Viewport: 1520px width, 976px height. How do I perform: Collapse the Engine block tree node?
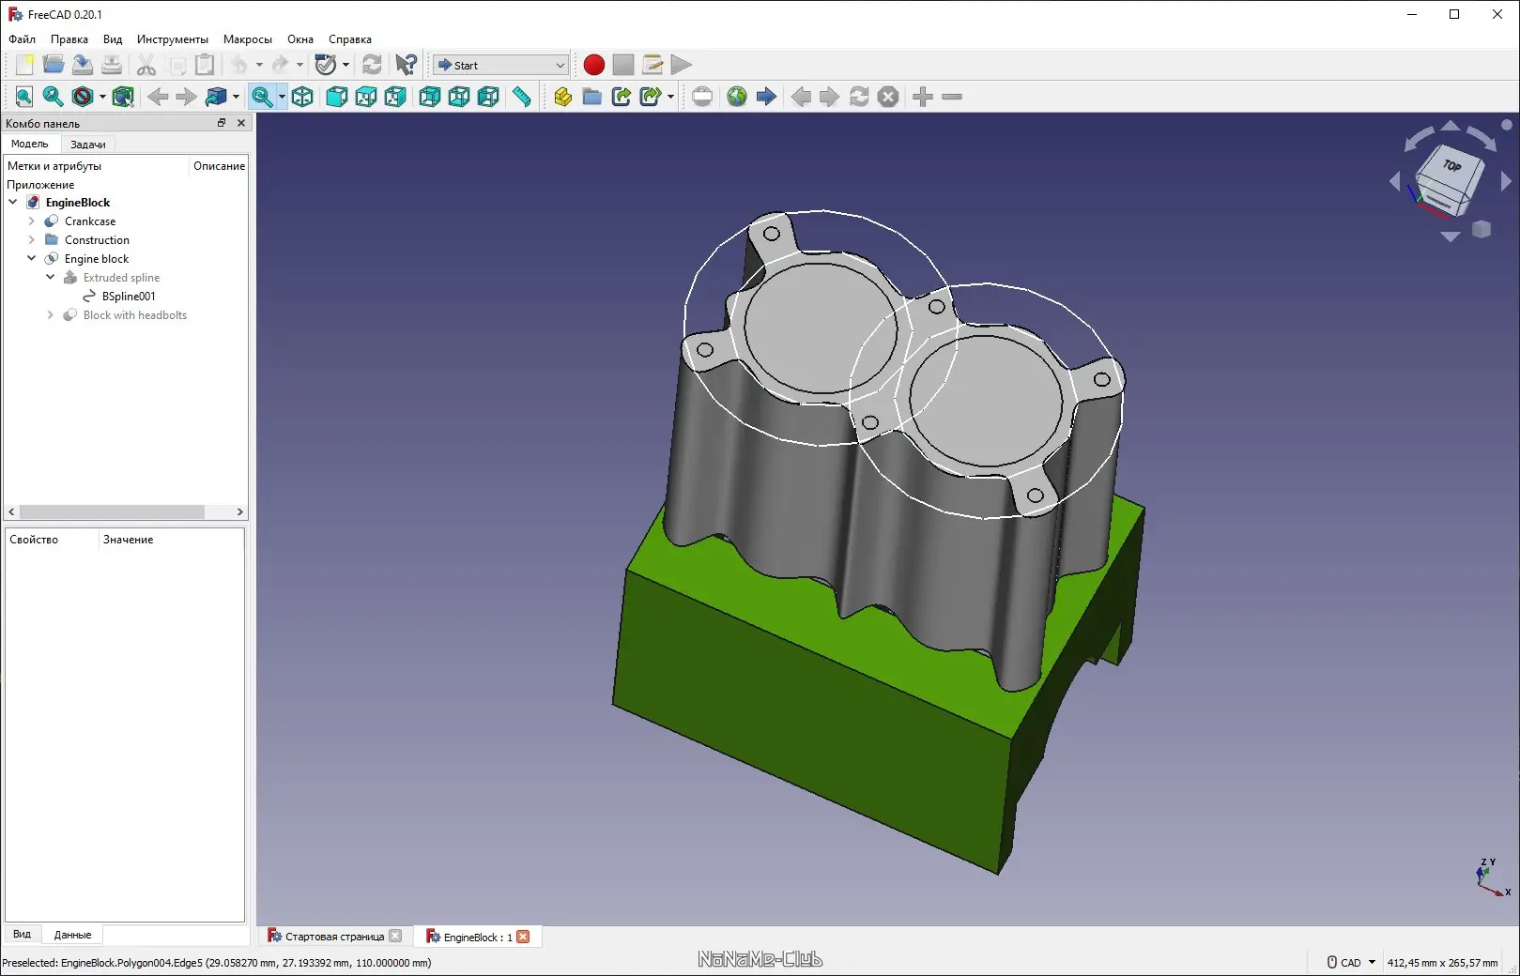[32, 258]
